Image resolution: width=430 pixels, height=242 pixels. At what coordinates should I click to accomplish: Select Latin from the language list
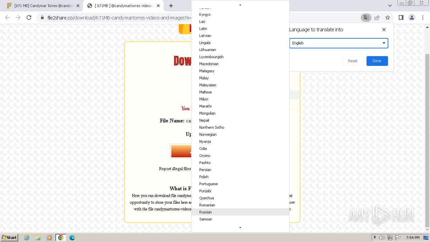[240, 29]
